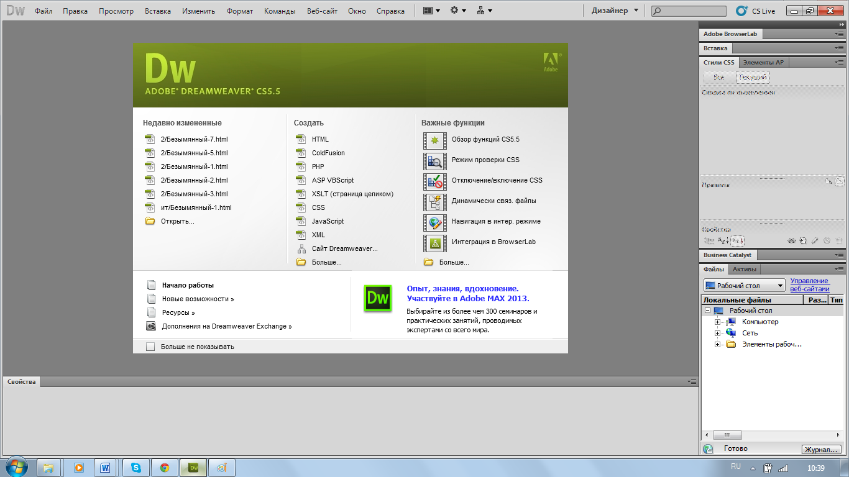The height and width of the screenshot is (477, 849).
Task: Click the Dw logo in the Adobe MAX promo
Action: 377,299
